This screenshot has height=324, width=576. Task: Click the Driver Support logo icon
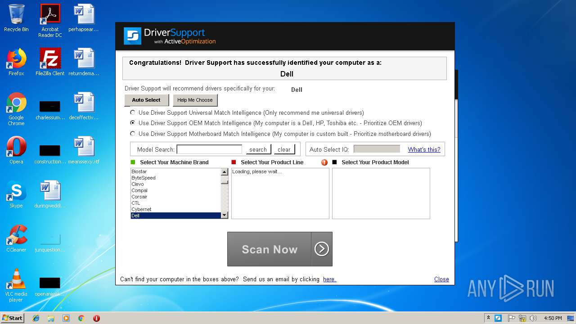(x=133, y=36)
